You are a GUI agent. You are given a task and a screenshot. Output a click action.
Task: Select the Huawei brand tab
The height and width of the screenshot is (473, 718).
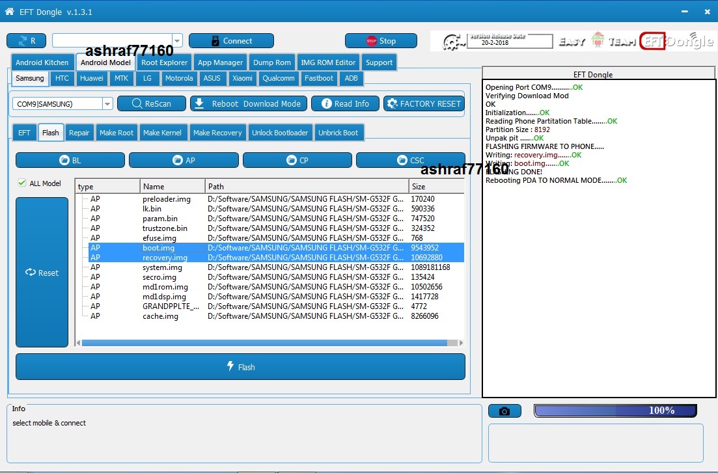tap(92, 78)
